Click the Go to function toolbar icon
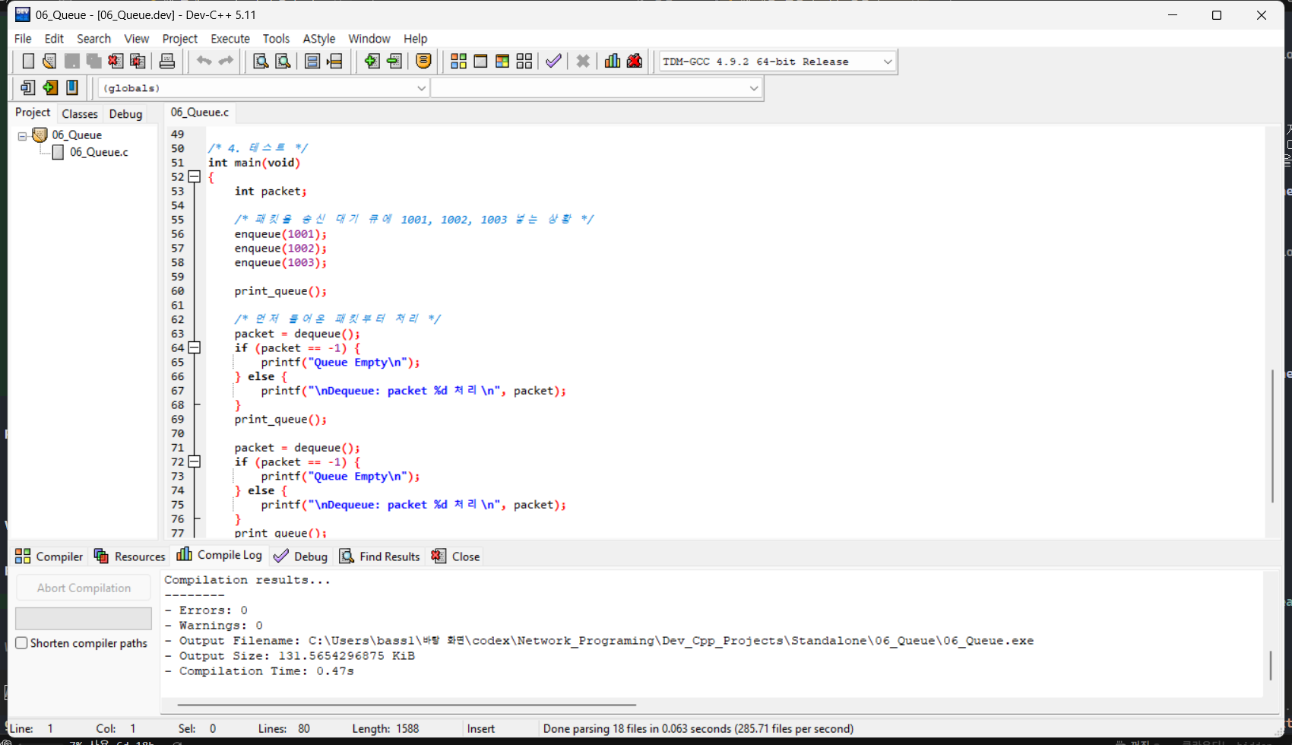 tap(312, 62)
